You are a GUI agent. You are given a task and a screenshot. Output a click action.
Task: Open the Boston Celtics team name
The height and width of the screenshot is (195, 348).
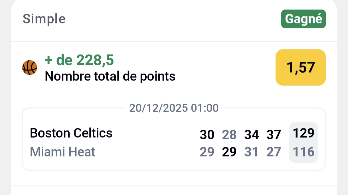coord(71,133)
